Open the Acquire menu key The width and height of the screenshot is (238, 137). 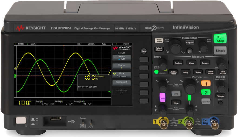tap(190, 43)
